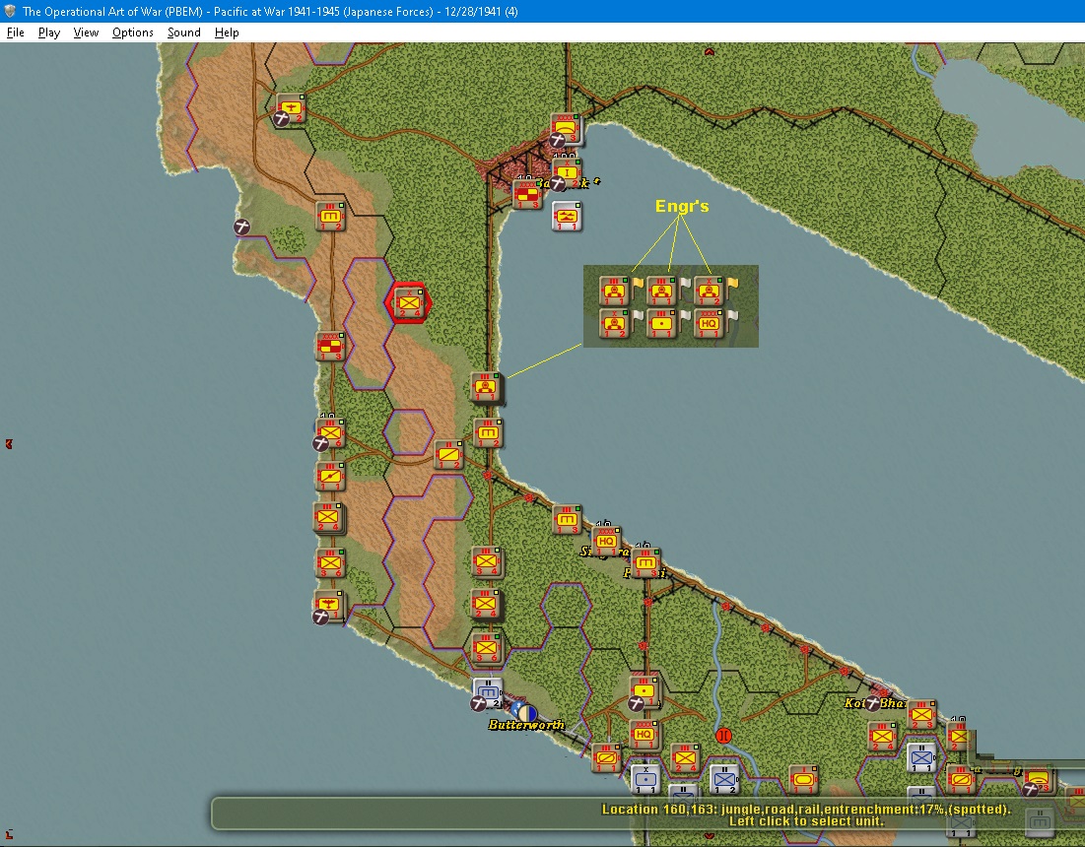Click the Location 160,163 status message
Viewport: 1085px width, 847px height.
[806, 809]
